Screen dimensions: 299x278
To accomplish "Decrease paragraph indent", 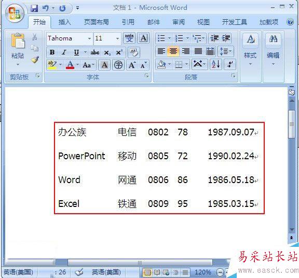I will [x=214, y=38].
